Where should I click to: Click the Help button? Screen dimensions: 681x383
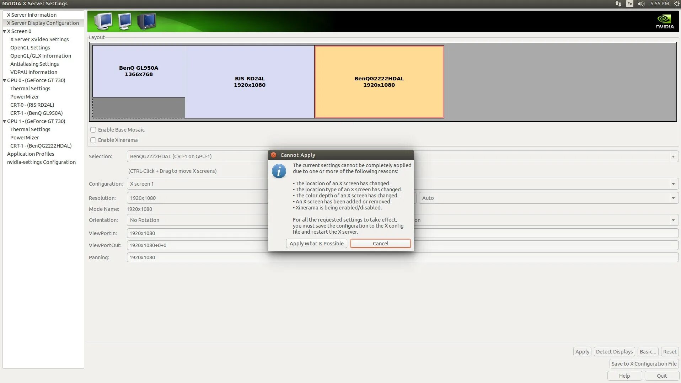(624, 376)
